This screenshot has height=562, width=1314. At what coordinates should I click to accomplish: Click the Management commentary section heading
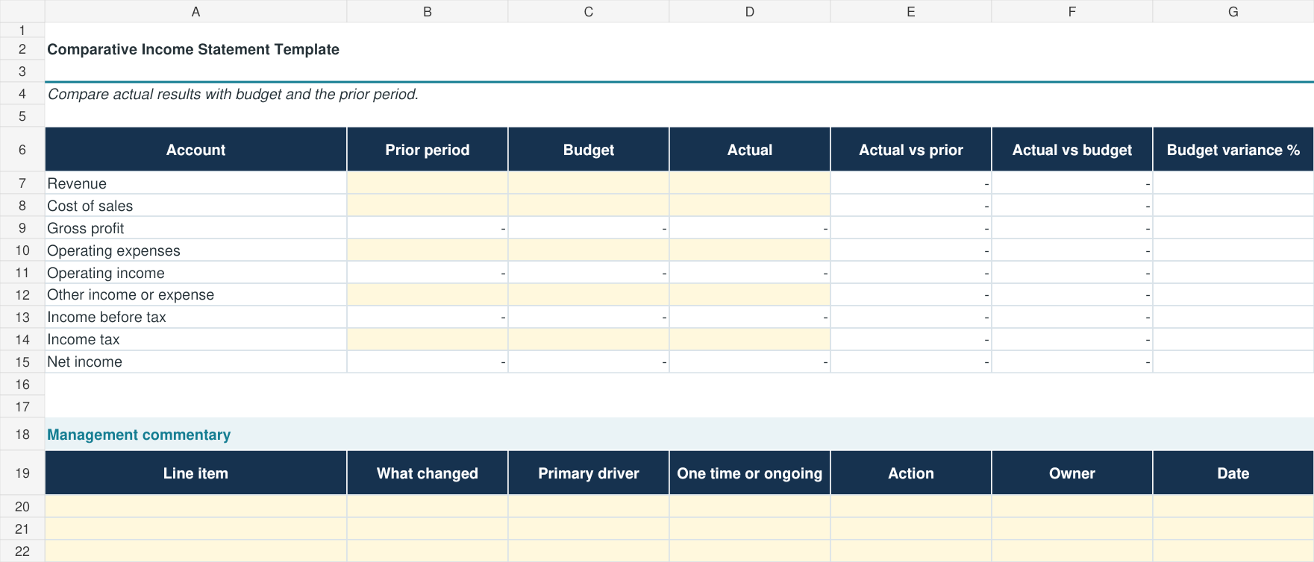pyautogui.click(x=139, y=435)
